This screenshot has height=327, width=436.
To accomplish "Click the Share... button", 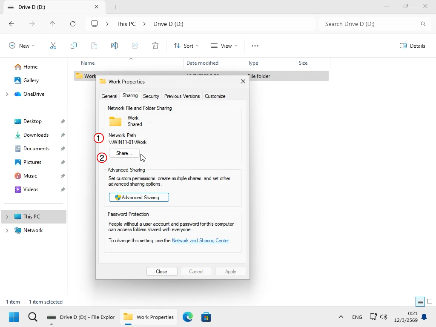I will (124, 153).
